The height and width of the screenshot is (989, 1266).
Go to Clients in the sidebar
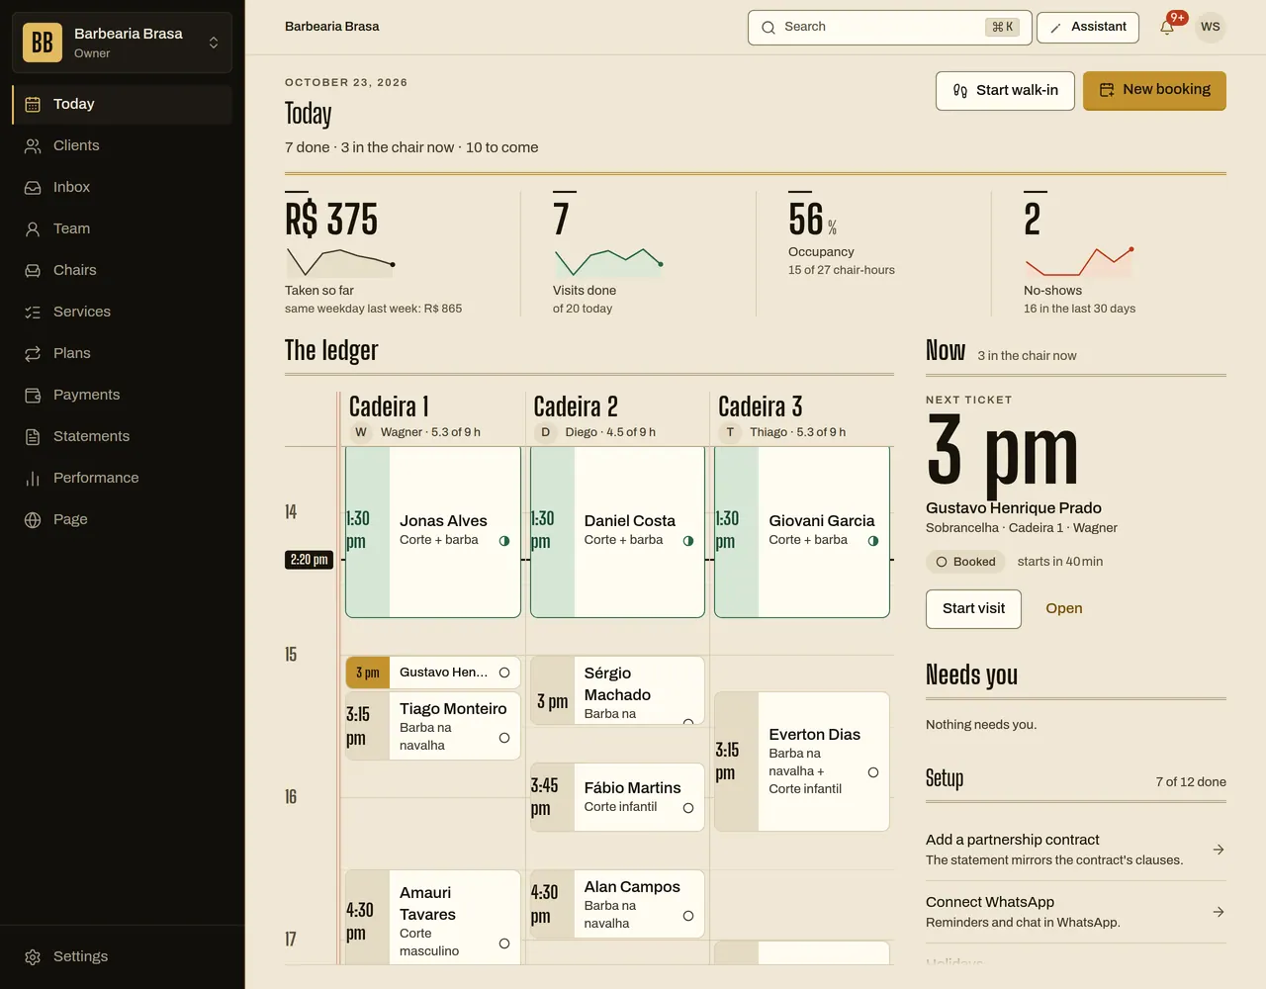pos(123,145)
